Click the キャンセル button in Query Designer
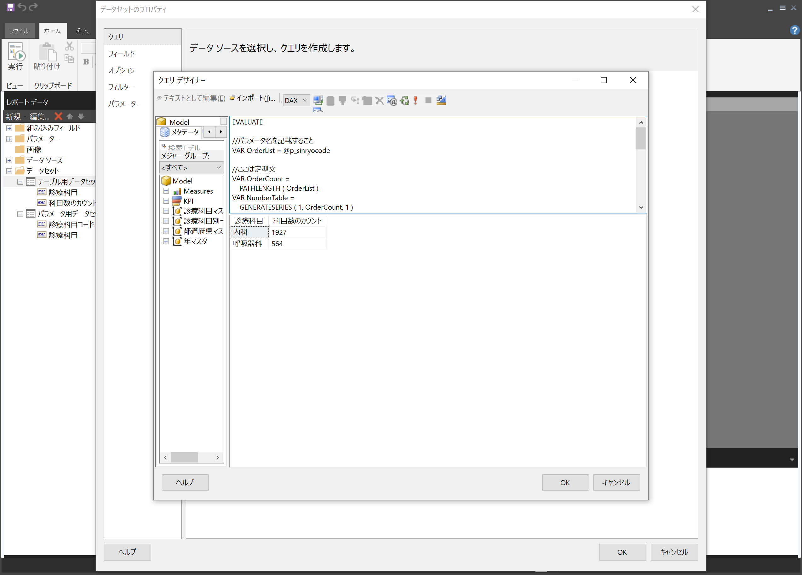 coord(616,482)
